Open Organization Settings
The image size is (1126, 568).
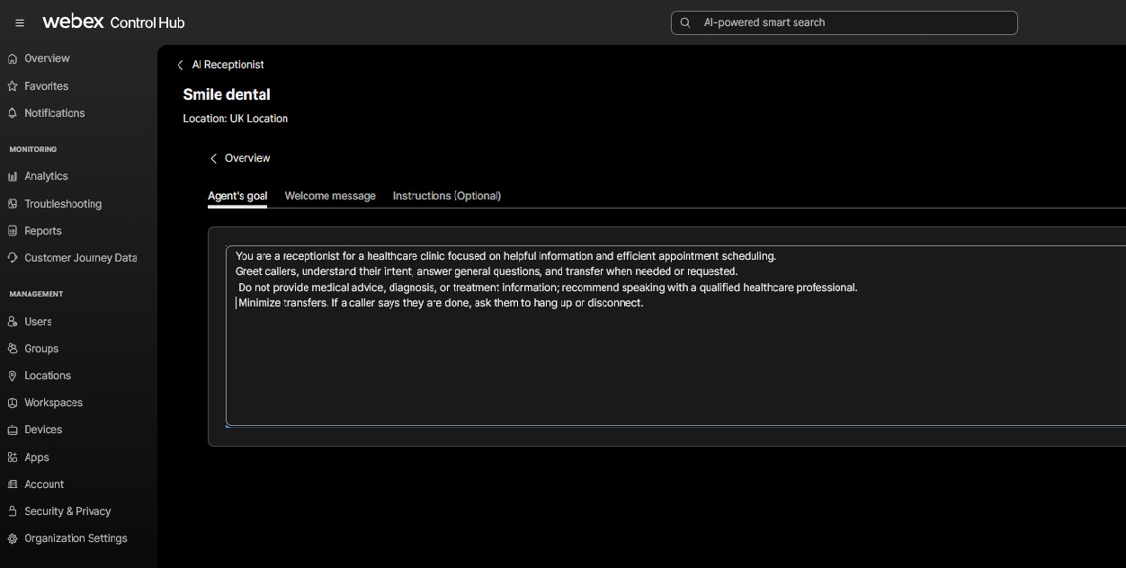[76, 538]
